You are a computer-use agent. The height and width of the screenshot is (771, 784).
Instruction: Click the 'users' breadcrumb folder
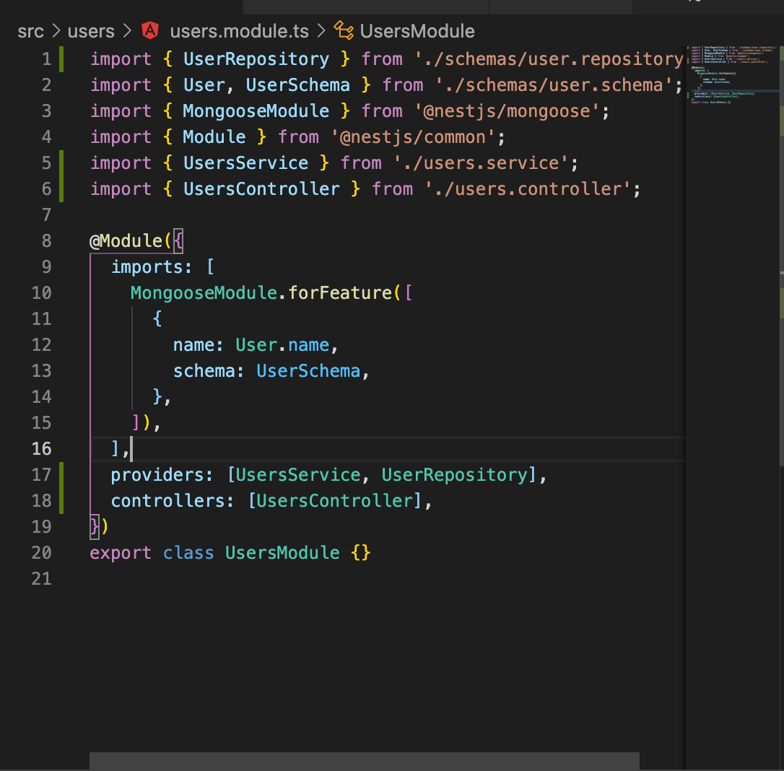91,32
